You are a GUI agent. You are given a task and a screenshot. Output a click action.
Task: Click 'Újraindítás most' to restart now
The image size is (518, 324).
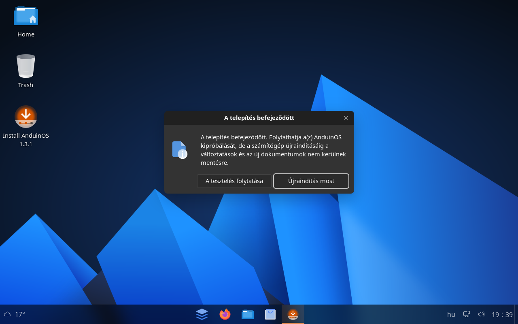[311, 181]
